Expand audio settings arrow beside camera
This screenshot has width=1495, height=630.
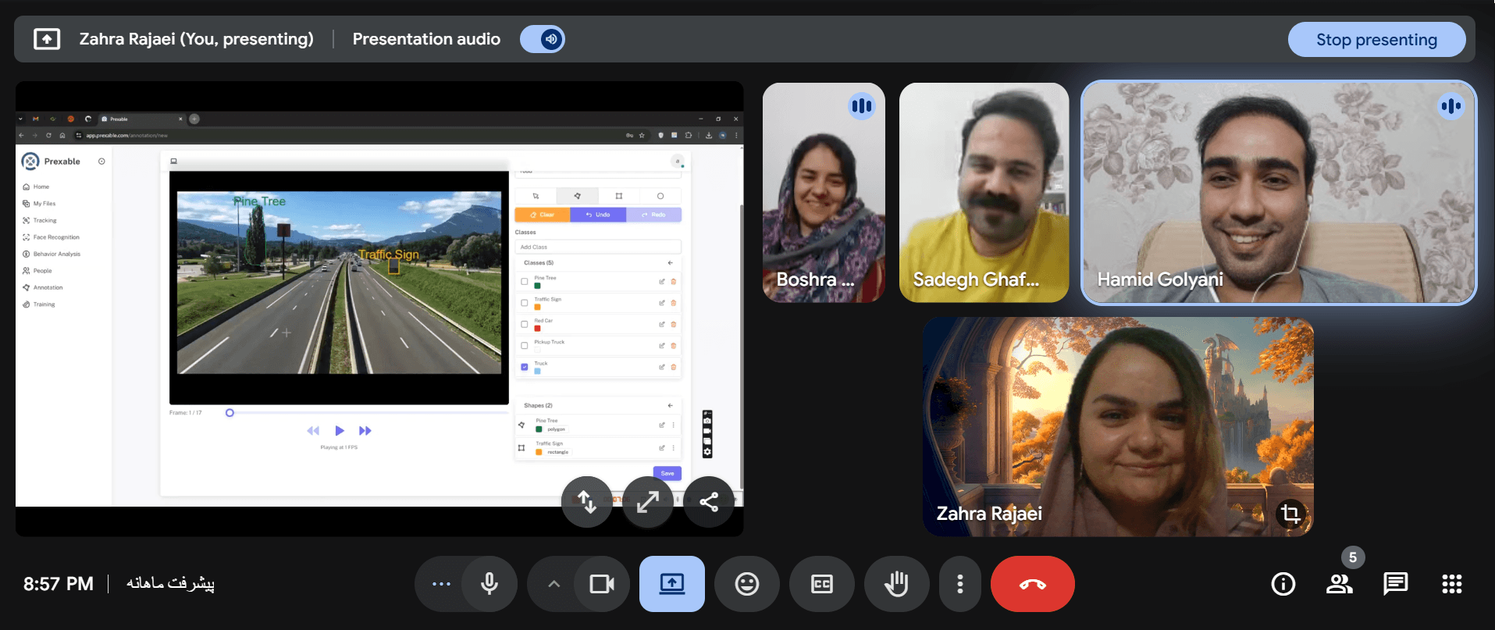coord(554,584)
